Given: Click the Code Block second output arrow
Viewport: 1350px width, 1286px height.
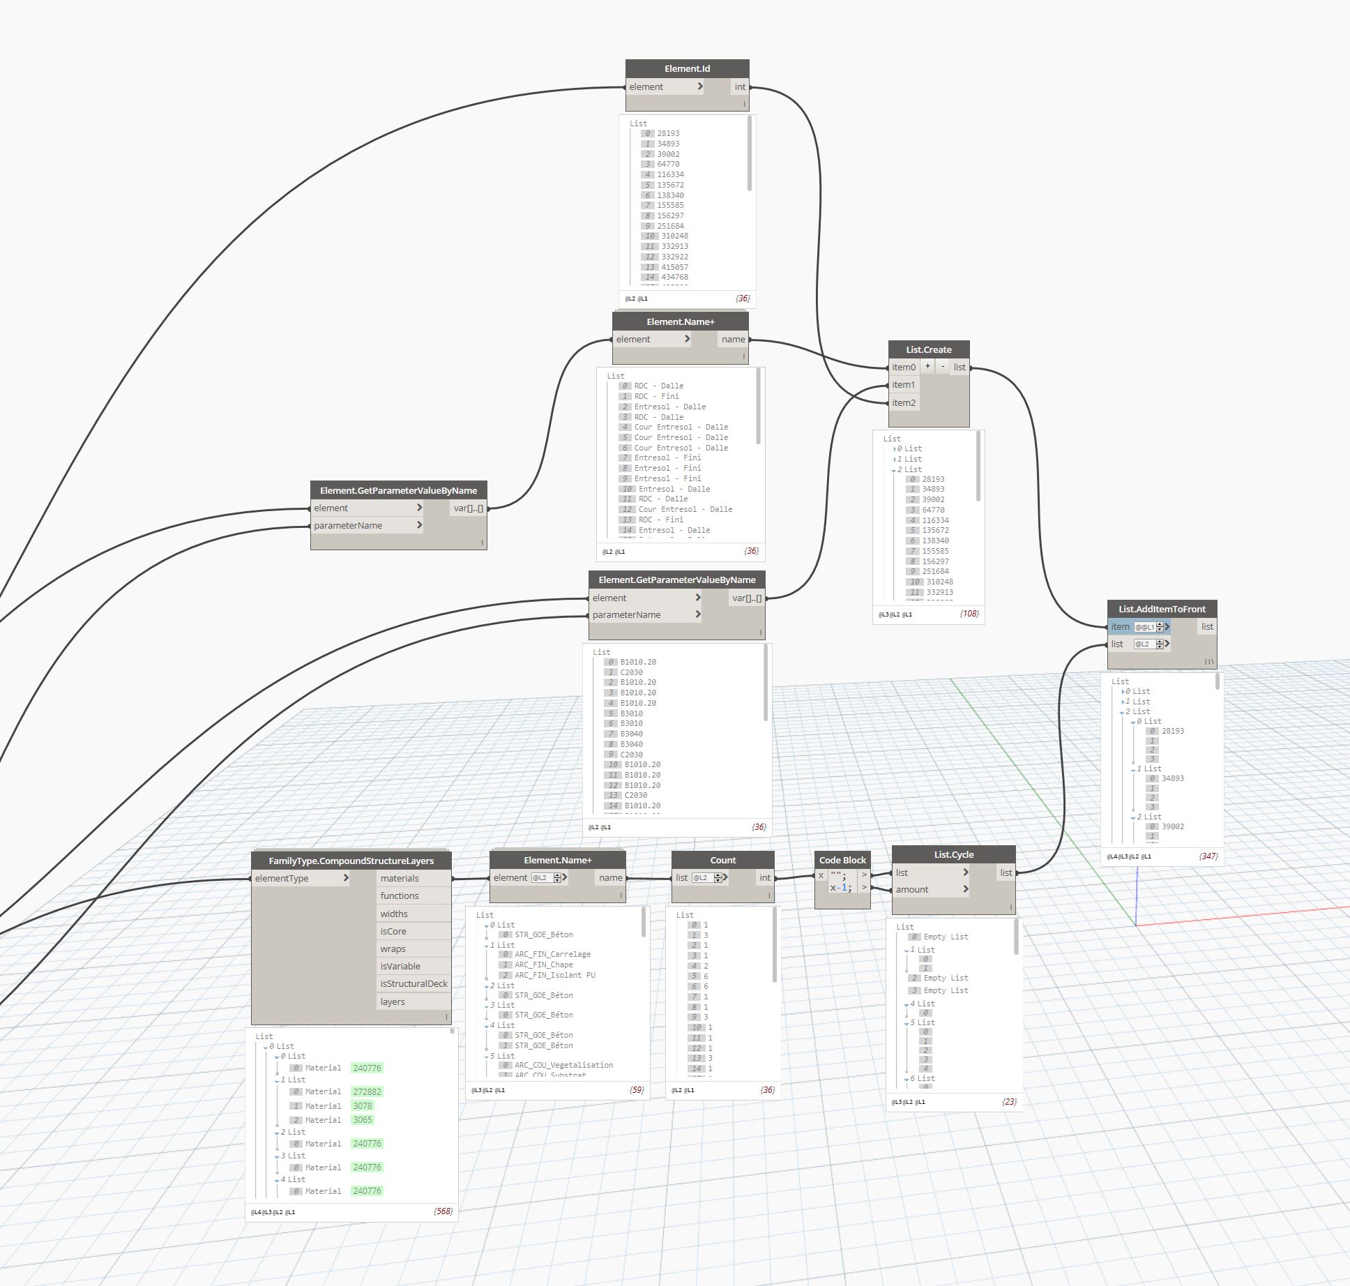Looking at the screenshot, I should coord(864,888).
